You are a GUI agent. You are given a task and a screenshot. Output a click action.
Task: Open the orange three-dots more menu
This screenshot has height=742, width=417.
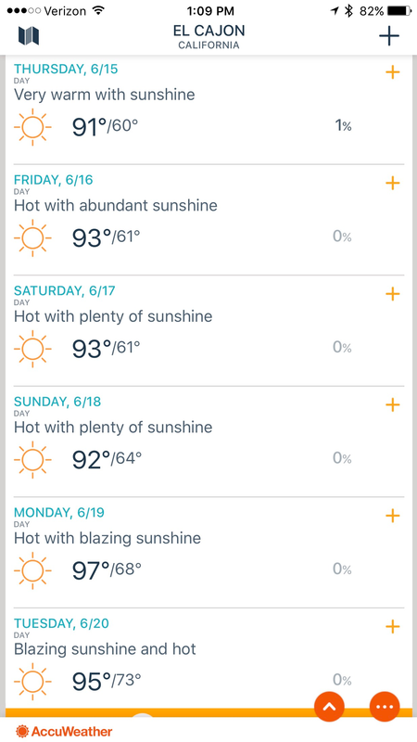point(385,706)
